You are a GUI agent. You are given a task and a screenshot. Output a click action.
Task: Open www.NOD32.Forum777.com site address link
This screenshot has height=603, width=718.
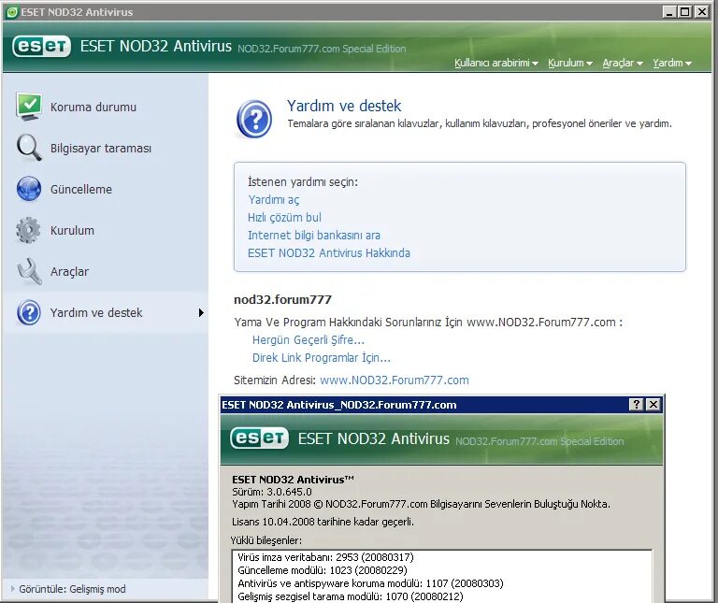(x=395, y=380)
